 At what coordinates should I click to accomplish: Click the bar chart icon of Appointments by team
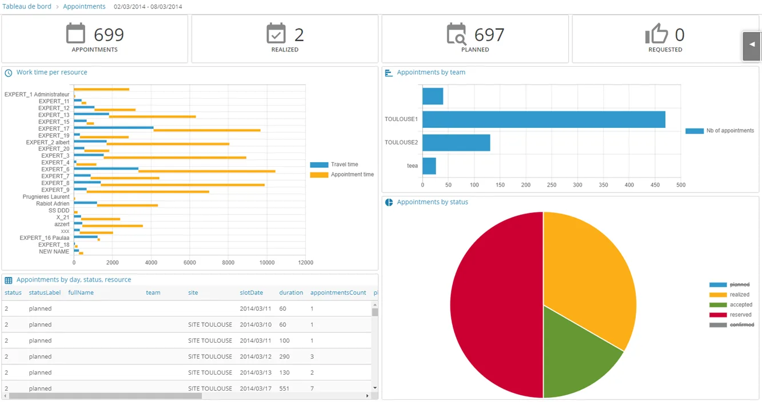tap(389, 73)
